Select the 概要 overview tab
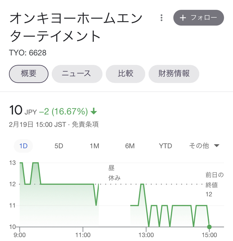 tap(29, 74)
